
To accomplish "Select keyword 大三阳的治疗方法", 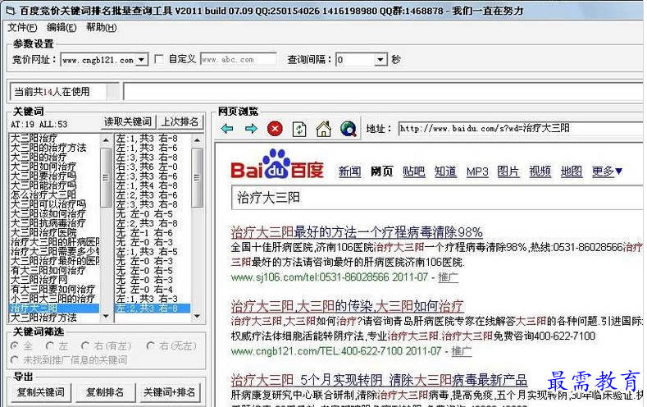I will (x=48, y=148).
